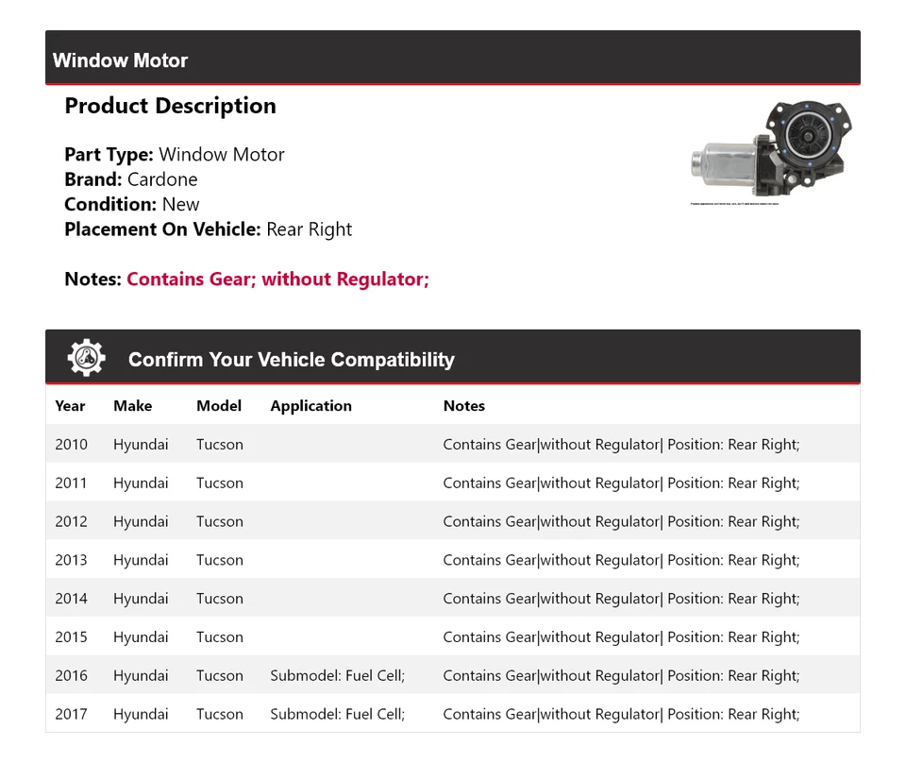Click the Application column header
This screenshot has width=906, height=763.
click(310, 406)
